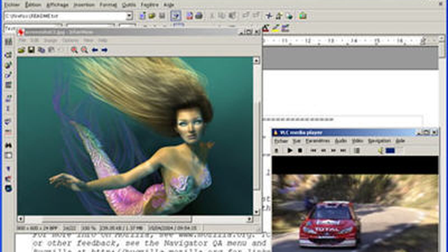
Task: Click the Eject button in VLC toolbar
Action: click(x=276, y=151)
